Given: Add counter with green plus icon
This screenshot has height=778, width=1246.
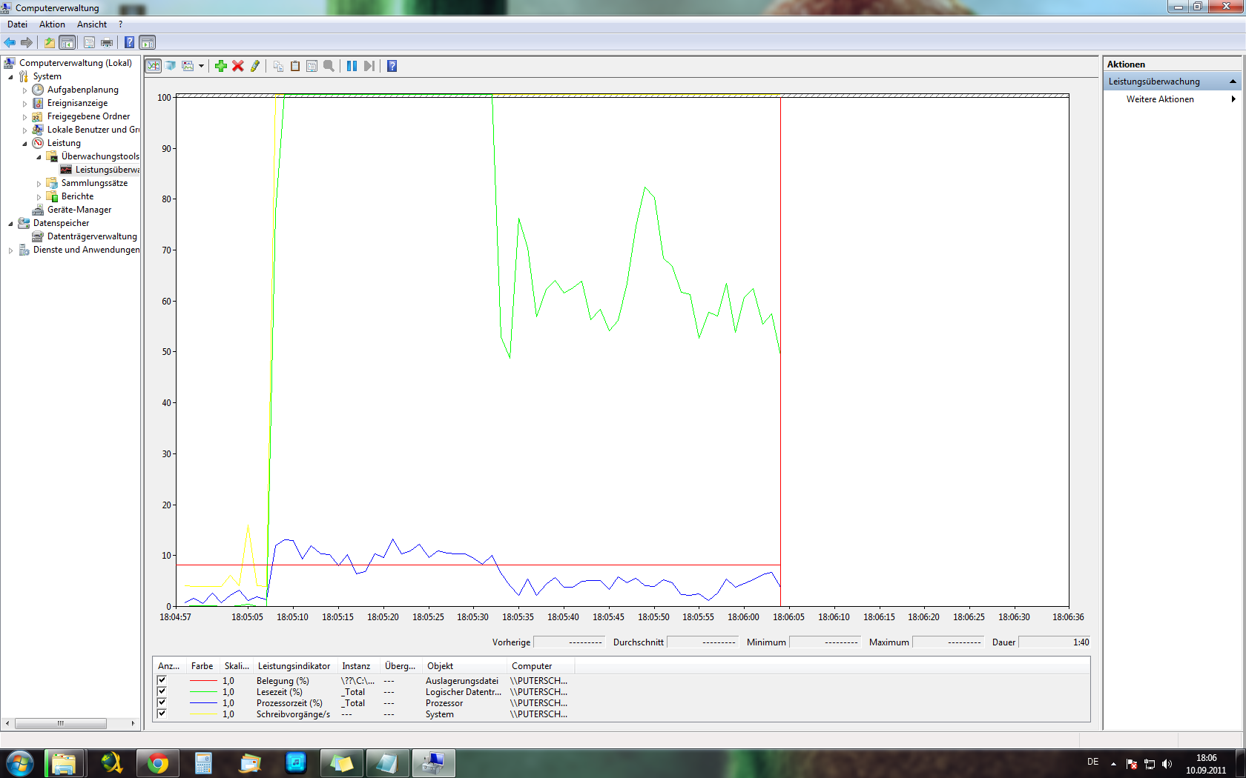Looking at the screenshot, I should [x=221, y=66].
